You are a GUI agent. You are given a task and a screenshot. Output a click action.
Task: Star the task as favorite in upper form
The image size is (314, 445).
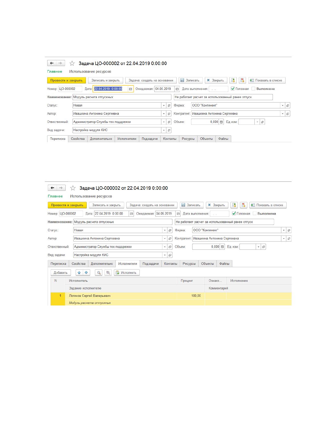point(72,63)
